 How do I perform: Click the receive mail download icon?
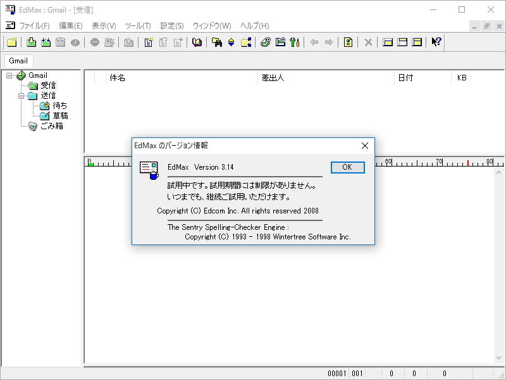(x=30, y=42)
